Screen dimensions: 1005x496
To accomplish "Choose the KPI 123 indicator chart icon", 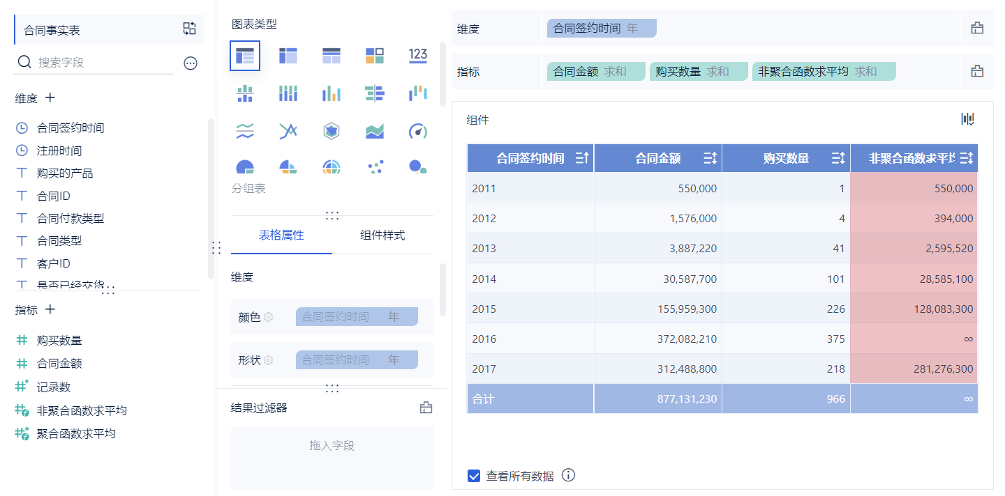I will pyautogui.click(x=418, y=56).
